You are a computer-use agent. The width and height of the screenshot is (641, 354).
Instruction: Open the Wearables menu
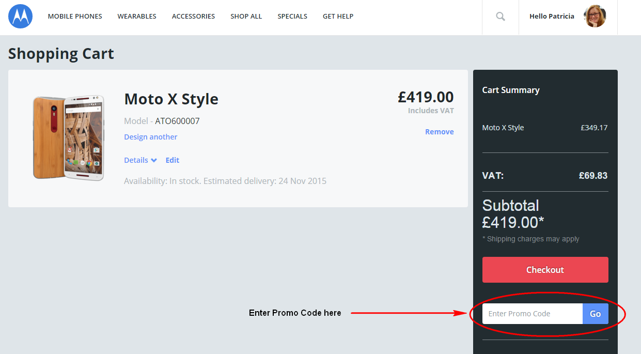click(x=137, y=17)
